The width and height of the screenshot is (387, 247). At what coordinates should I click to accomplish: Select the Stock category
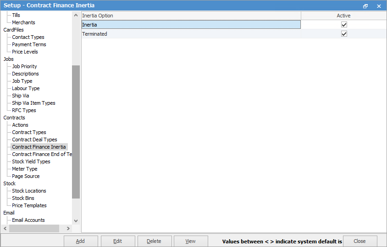[x=9, y=183]
